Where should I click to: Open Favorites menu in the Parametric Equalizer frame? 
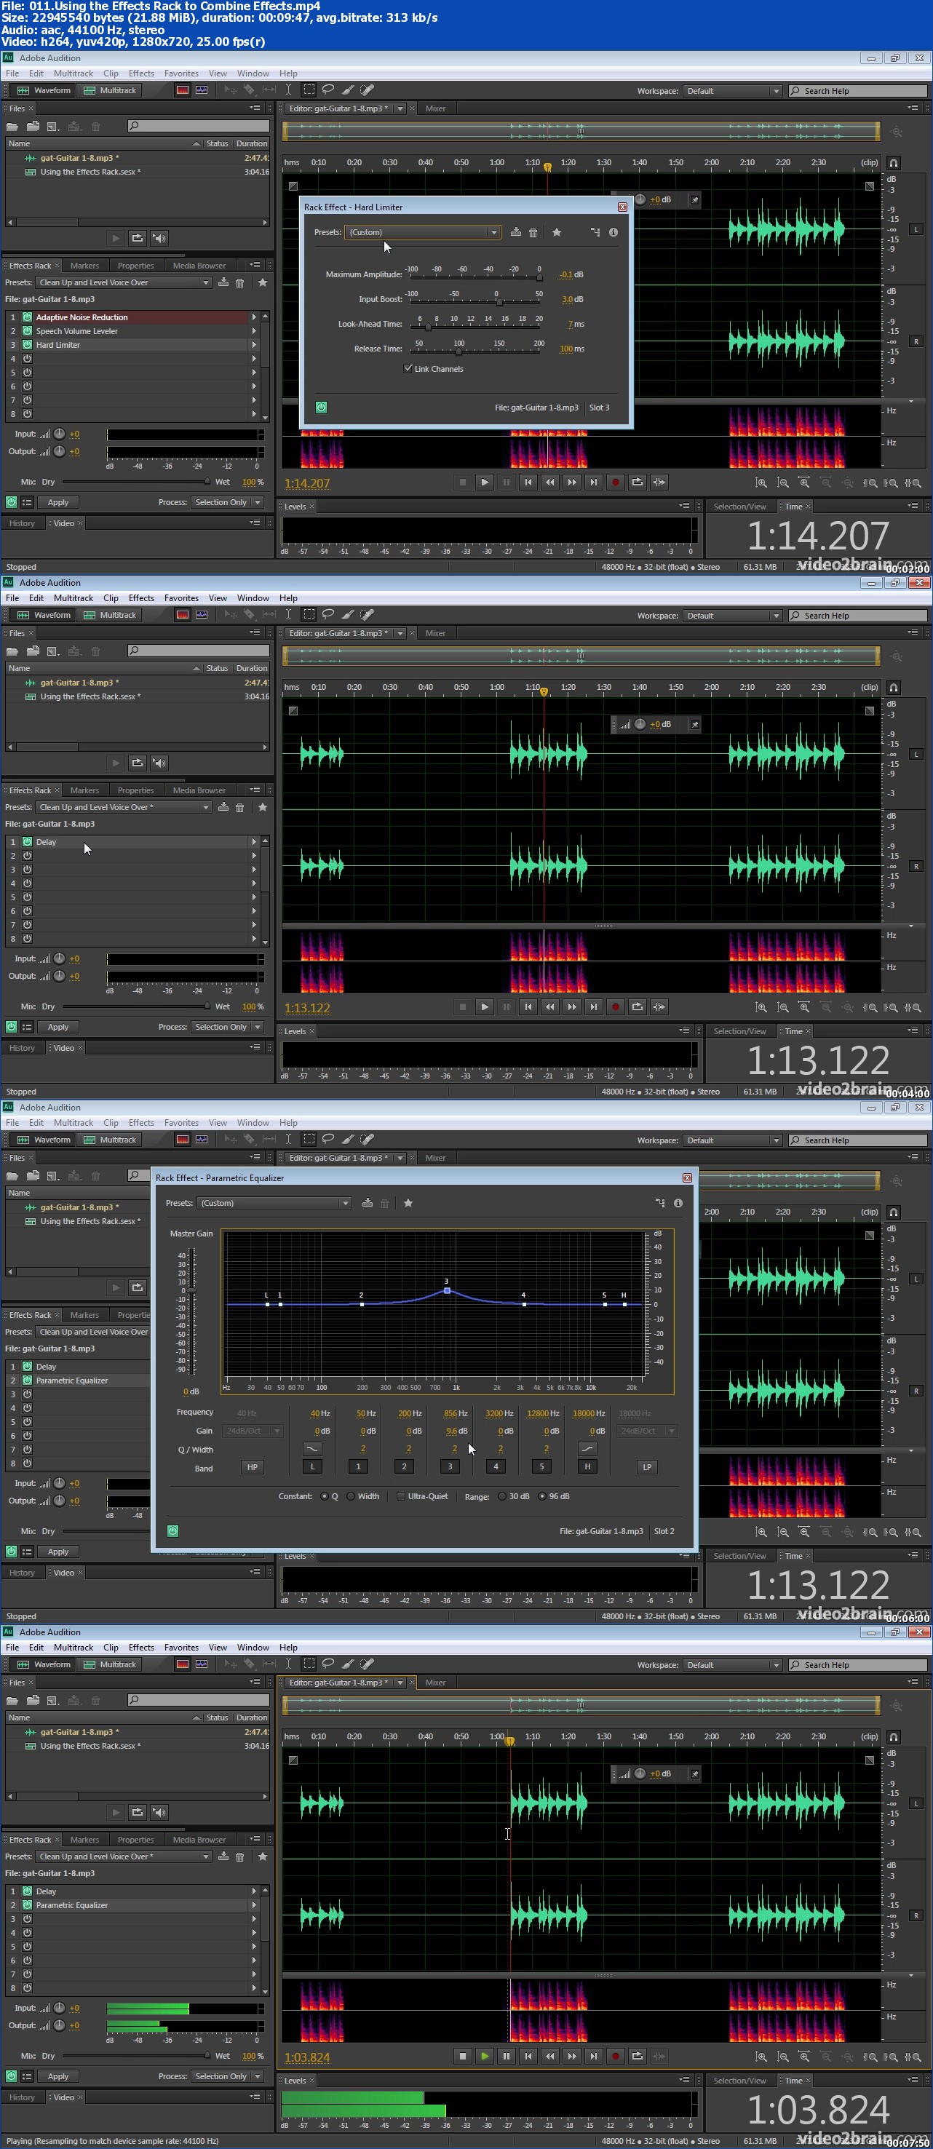[181, 1123]
